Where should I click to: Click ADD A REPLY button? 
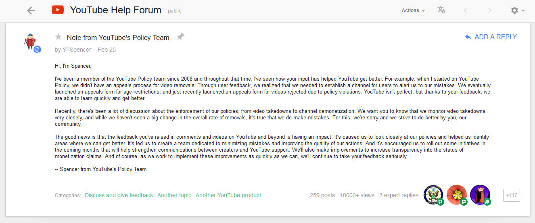point(495,37)
